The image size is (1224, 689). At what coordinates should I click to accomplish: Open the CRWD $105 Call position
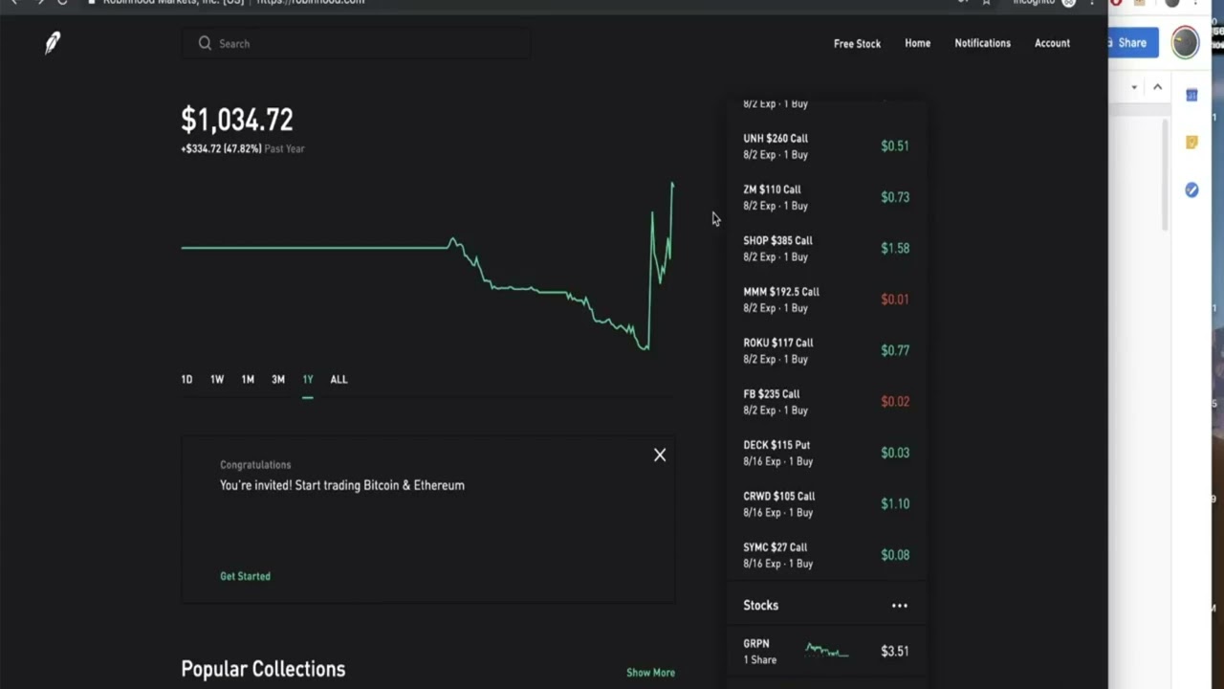pos(826,503)
